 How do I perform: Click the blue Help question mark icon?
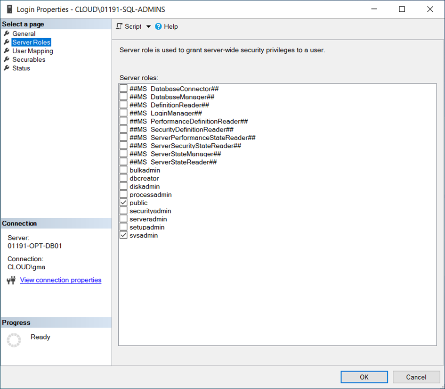click(158, 26)
